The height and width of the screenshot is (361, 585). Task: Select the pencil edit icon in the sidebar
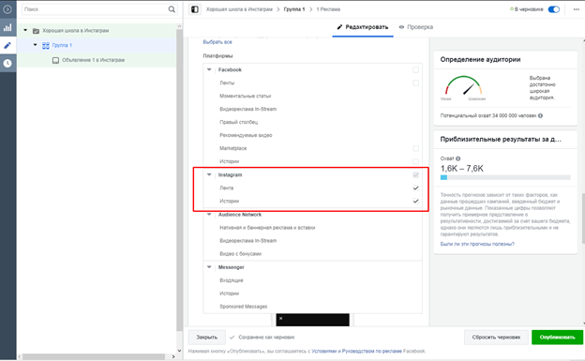(7, 46)
